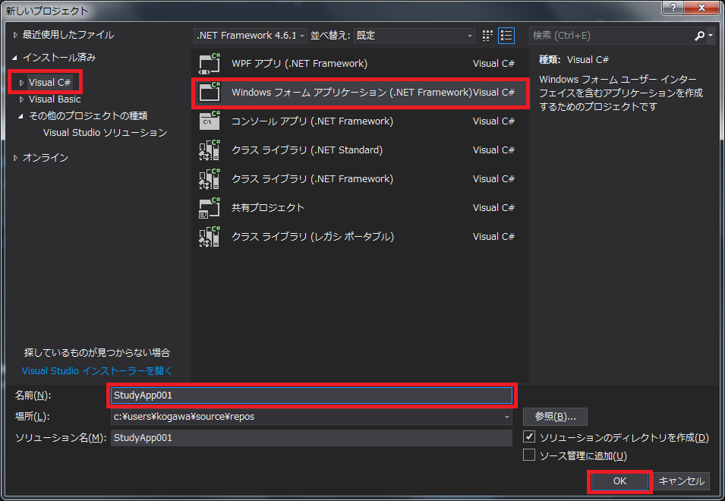Pick the 共有プロジェクト template icon
The width and height of the screenshot is (725, 501).
209,208
